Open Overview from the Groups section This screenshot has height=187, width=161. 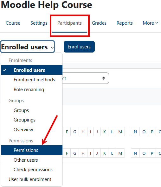point(32,130)
